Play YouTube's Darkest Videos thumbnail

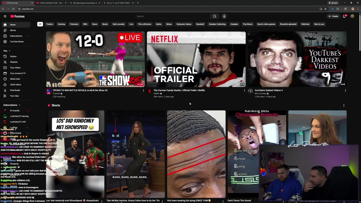click(x=297, y=59)
